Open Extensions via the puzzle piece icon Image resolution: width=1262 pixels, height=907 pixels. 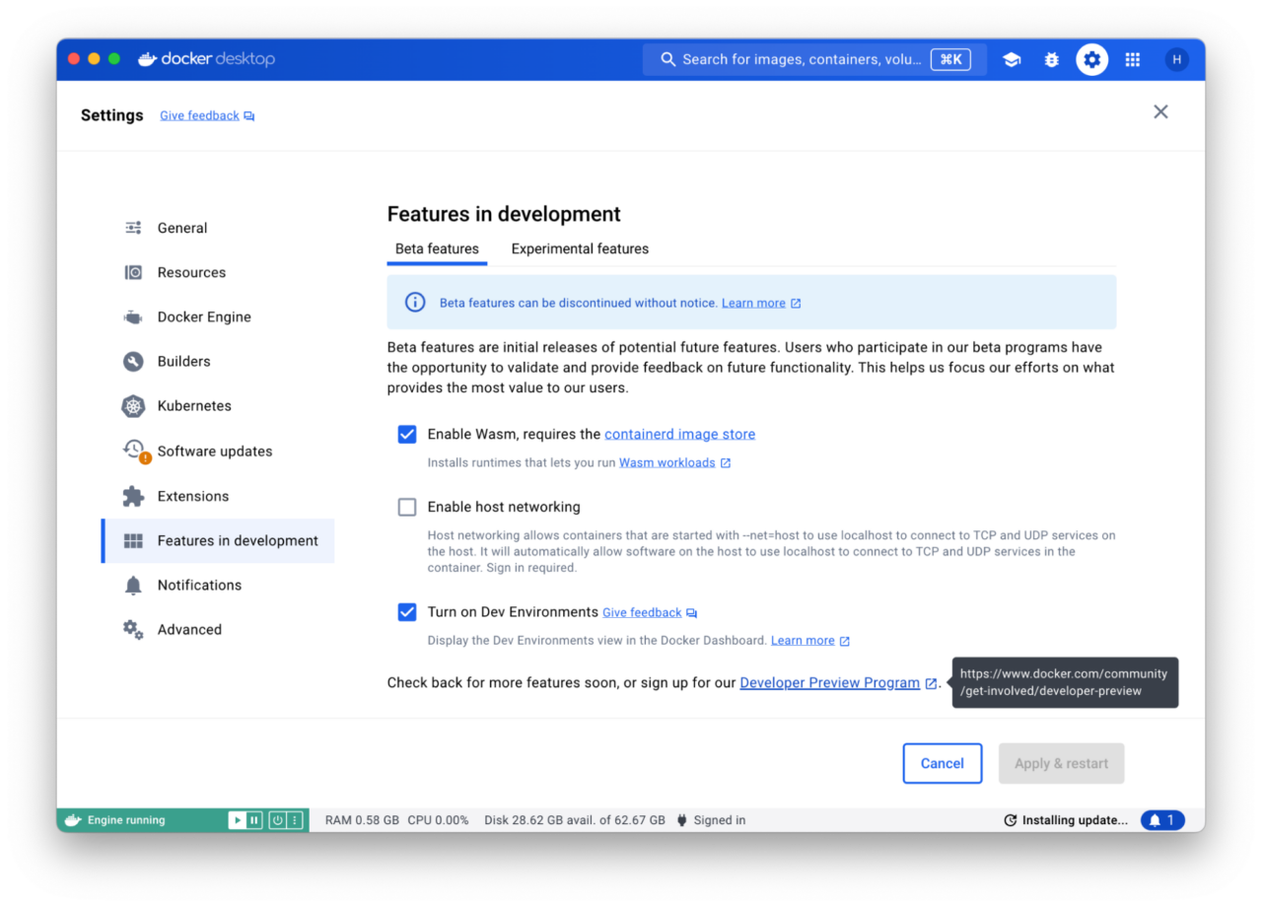point(192,496)
